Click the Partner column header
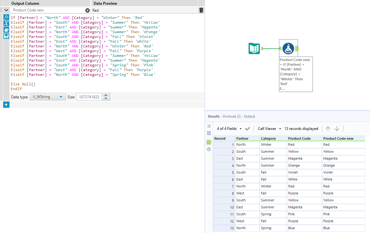 click(x=242, y=138)
